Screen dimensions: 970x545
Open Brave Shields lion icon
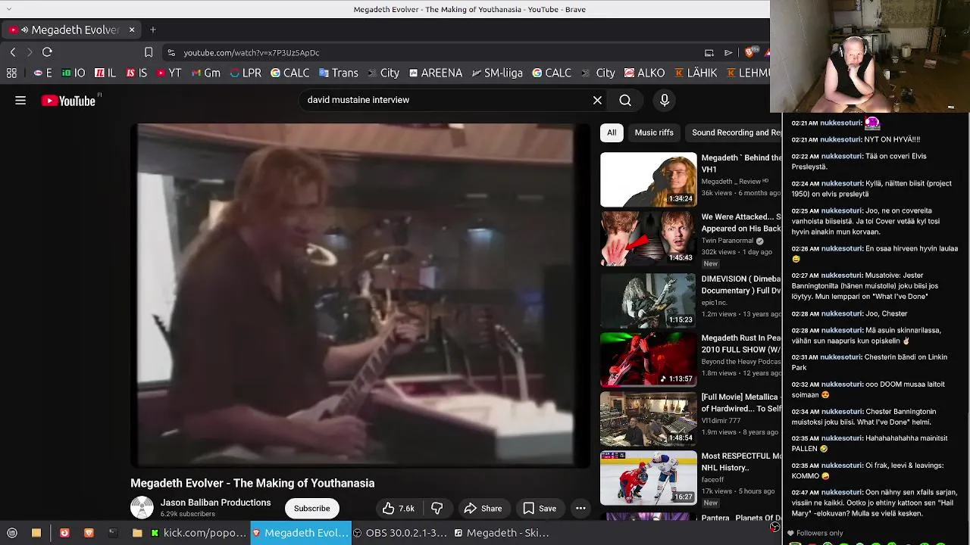point(749,52)
